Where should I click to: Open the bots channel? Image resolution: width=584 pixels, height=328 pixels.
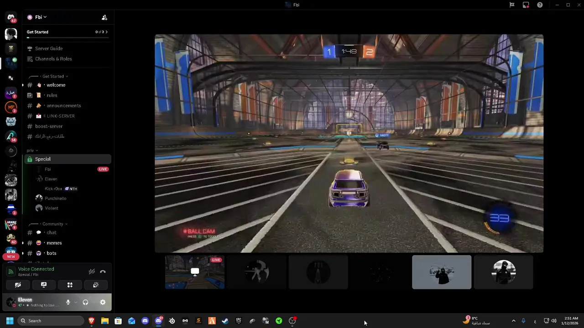pyautogui.click(x=68, y=253)
